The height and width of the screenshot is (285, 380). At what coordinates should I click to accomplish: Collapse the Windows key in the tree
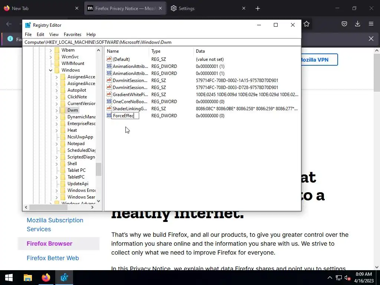tap(50, 70)
